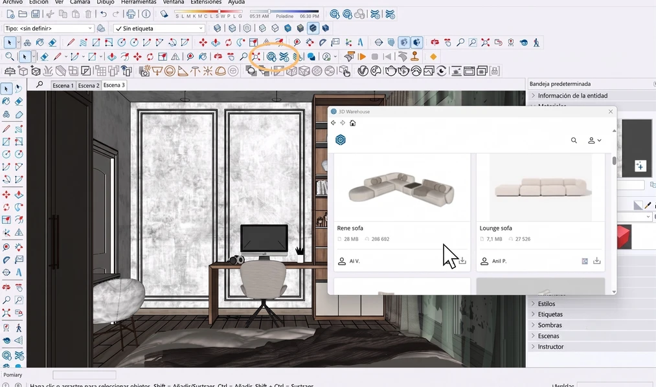
Task: Open the Extensiones menu
Action: coord(206,2)
